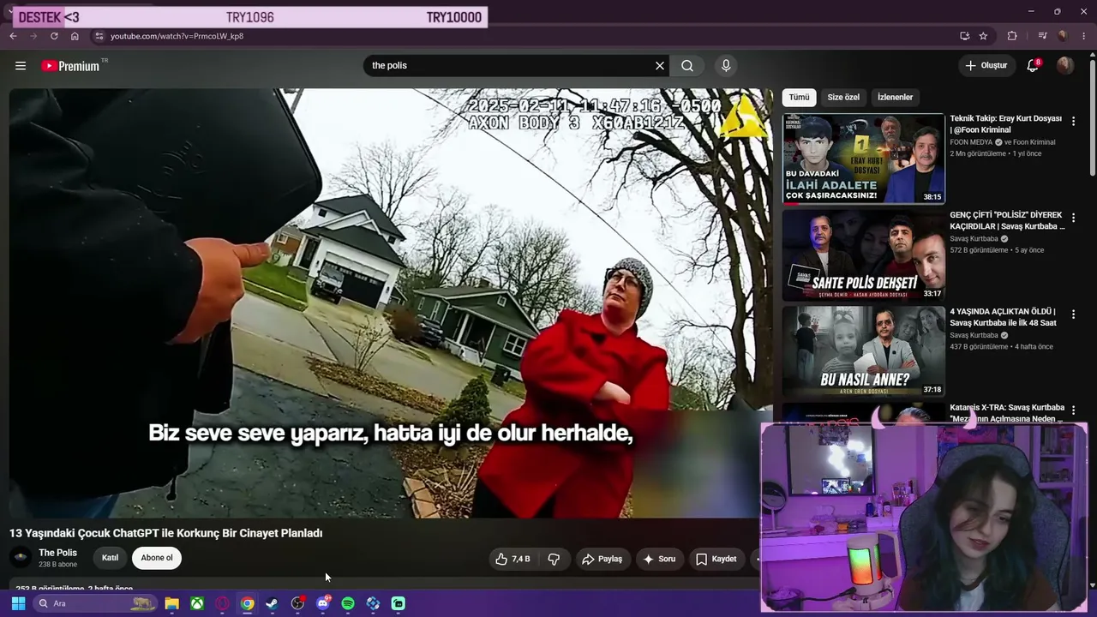View site information icon in address bar

point(99,36)
